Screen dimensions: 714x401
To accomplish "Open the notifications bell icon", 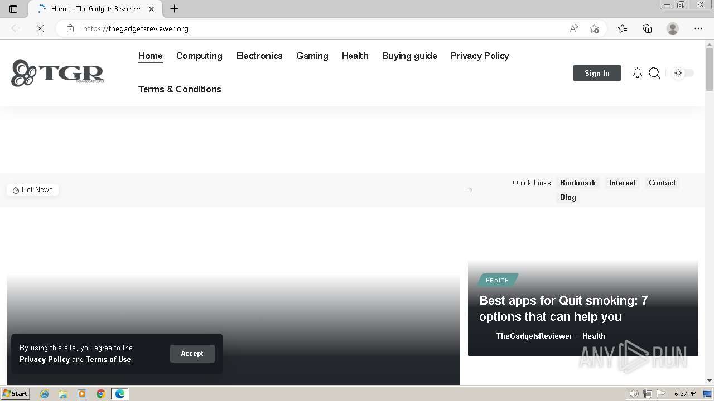I will point(637,73).
